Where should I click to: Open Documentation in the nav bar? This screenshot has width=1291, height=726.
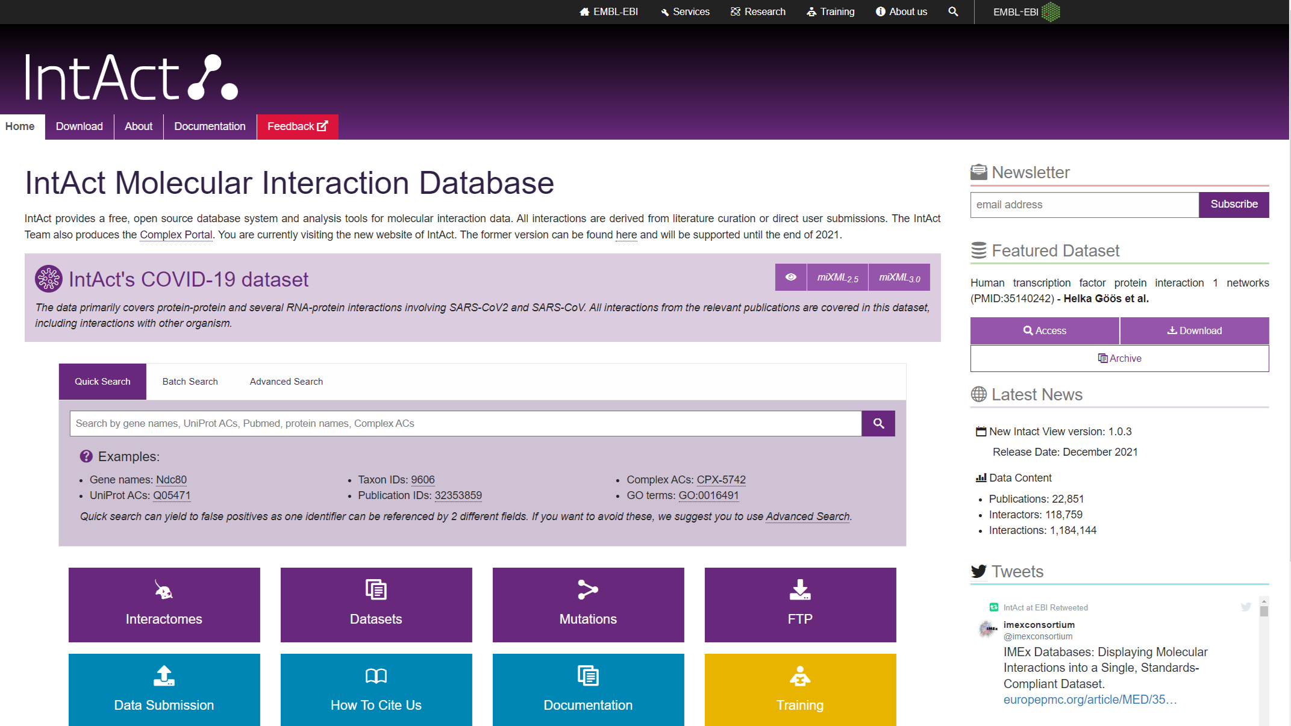tap(210, 126)
